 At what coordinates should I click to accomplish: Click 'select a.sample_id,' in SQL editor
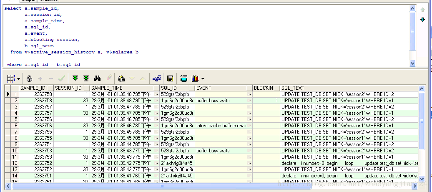[32, 8]
